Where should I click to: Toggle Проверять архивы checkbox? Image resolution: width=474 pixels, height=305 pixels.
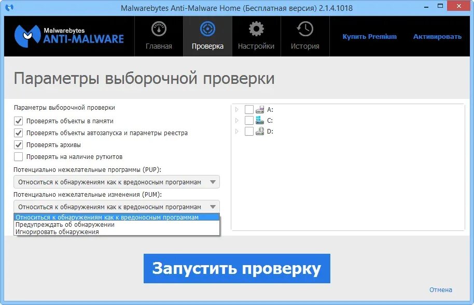point(19,144)
